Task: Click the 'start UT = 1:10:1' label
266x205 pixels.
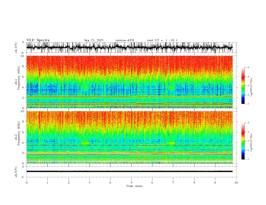Action: tap(162, 40)
